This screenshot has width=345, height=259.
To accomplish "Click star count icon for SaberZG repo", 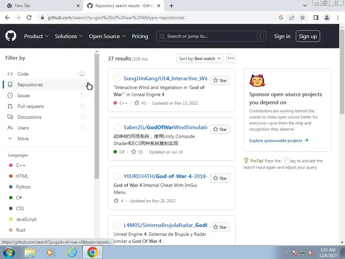I will (134, 152).
